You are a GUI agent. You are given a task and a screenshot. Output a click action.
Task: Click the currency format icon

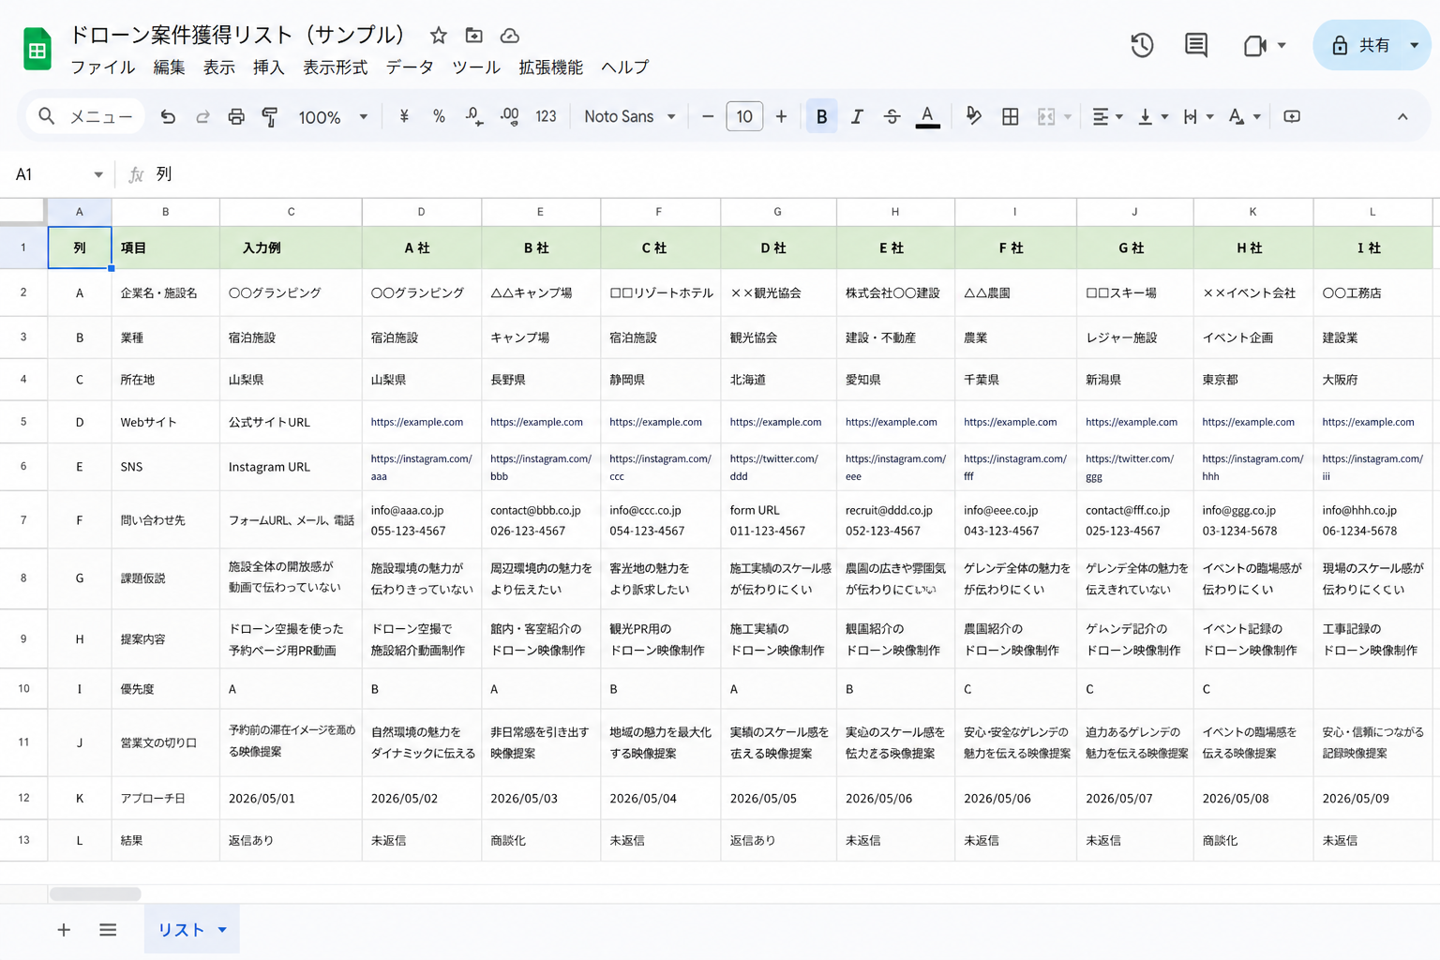403,116
